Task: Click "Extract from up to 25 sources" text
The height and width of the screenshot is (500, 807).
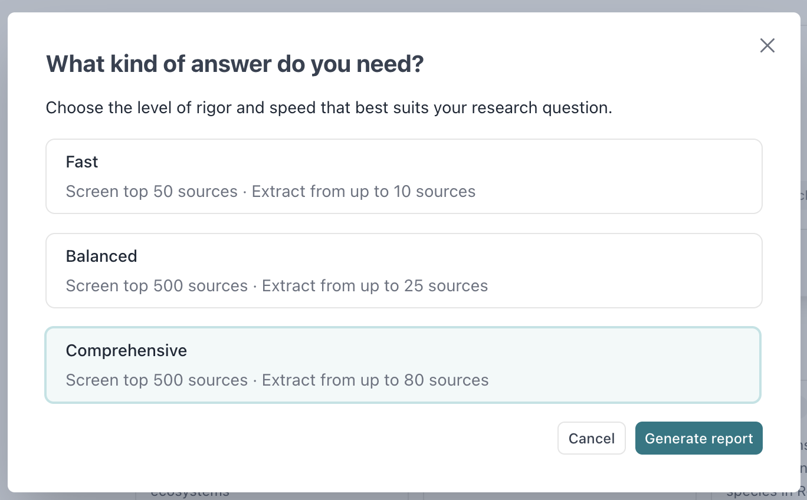Action: (x=375, y=286)
